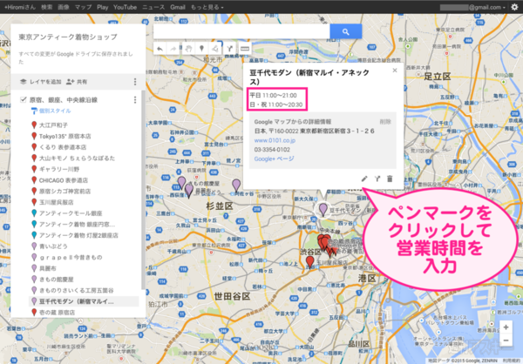Zoom in with the plus button

click(x=506, y=327)
